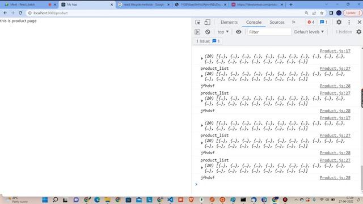Expand the array under the second product_list log
This screenshot has width=363, height=204.
[202, 101]
